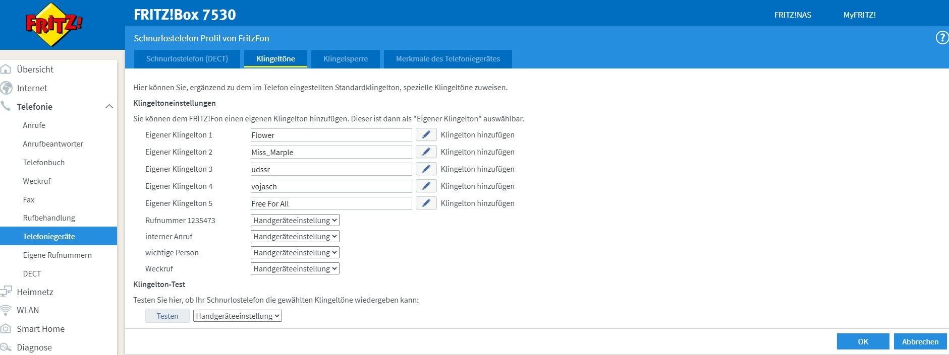Open the Klingelsperre tab
949x355 pixels.
346,59
